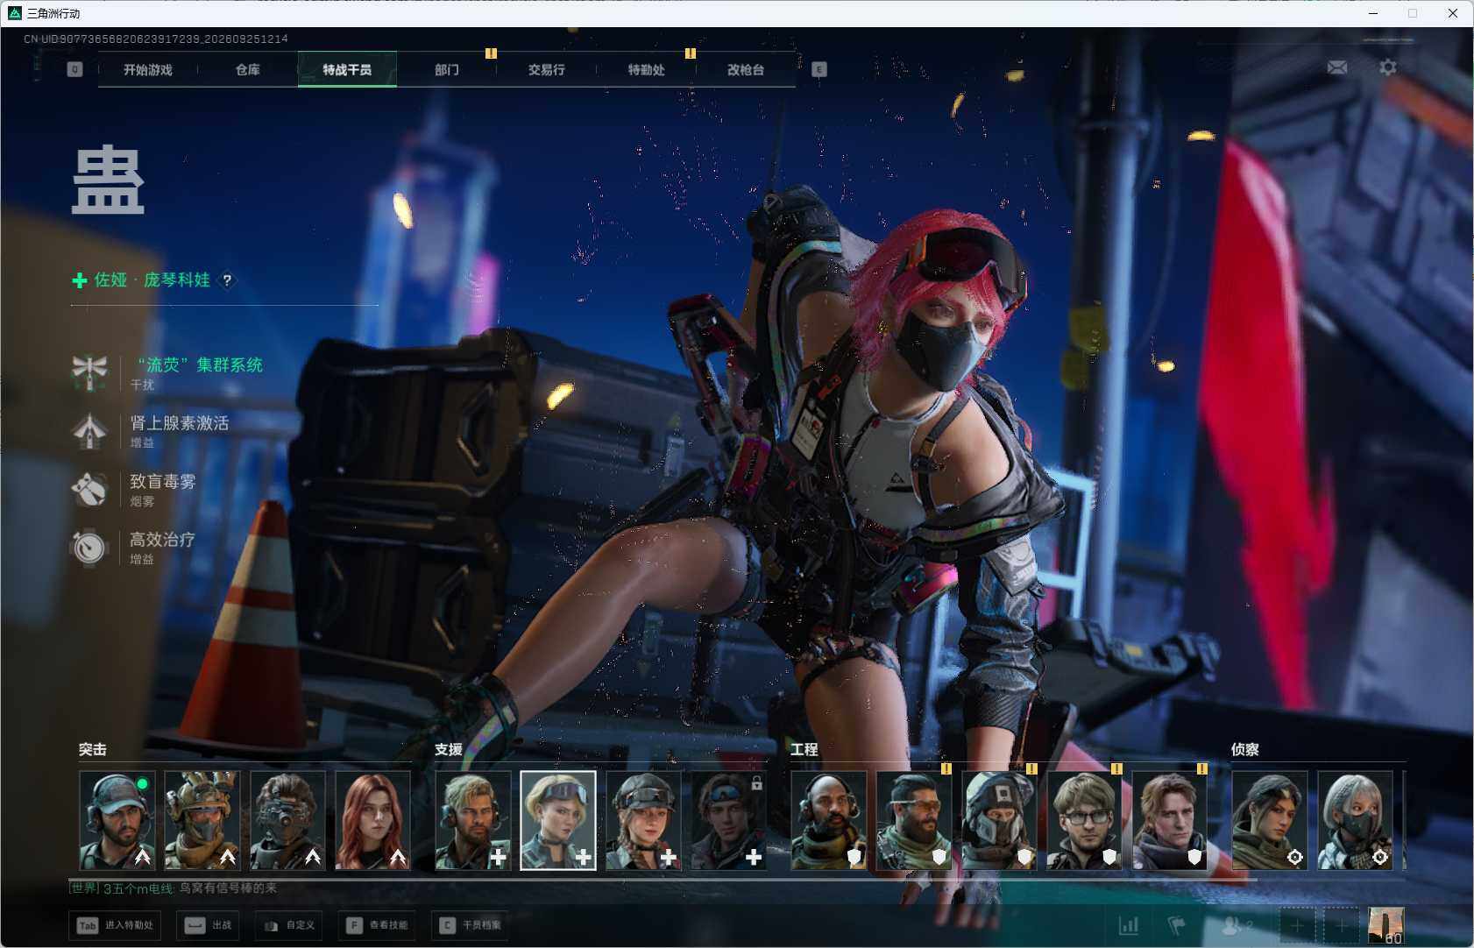The image size is (1474, 948).
Task: Select the 高效治疗 skill icon
Action: tap(89, 547)
